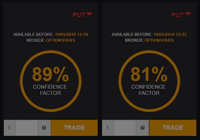This screenshot has width=200, height=140.
Task: Click the expiry date 19/05/2016 12:10
Action: (72, 35)
